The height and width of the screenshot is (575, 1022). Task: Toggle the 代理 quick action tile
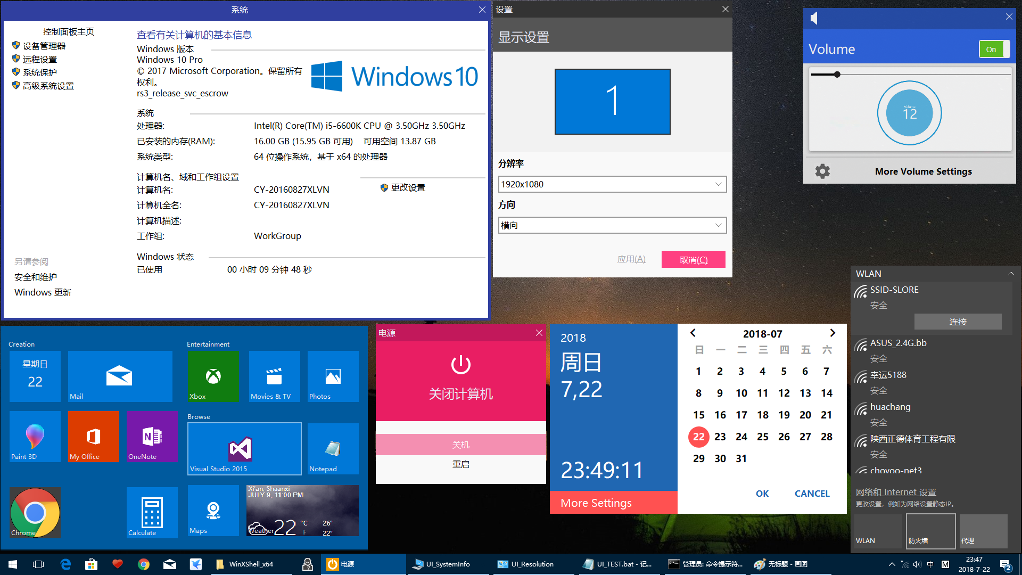pyautogui.click(x=983, y=531)
